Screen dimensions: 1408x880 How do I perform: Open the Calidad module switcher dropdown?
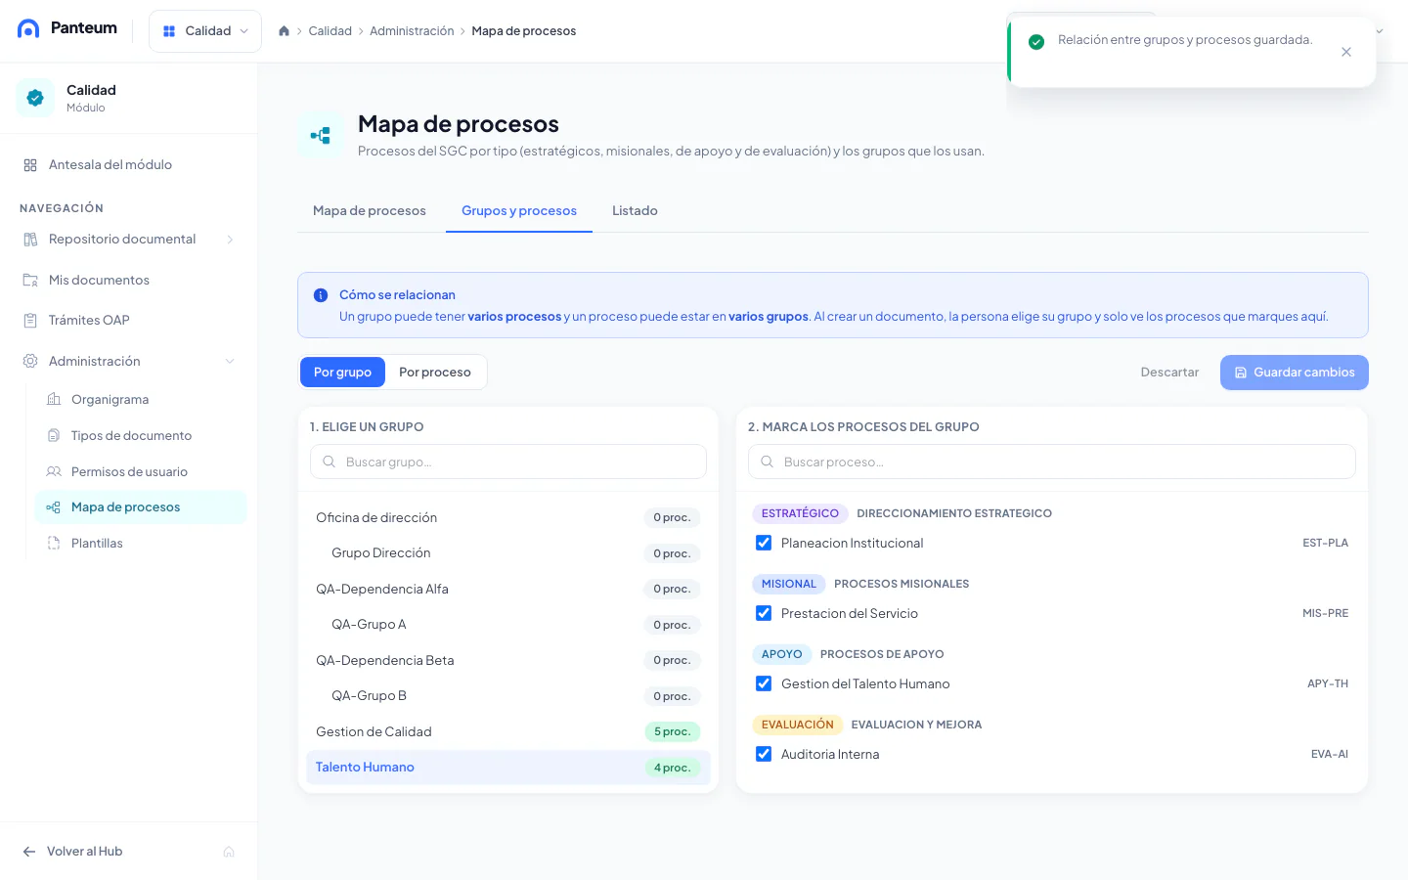pos(205,31)
